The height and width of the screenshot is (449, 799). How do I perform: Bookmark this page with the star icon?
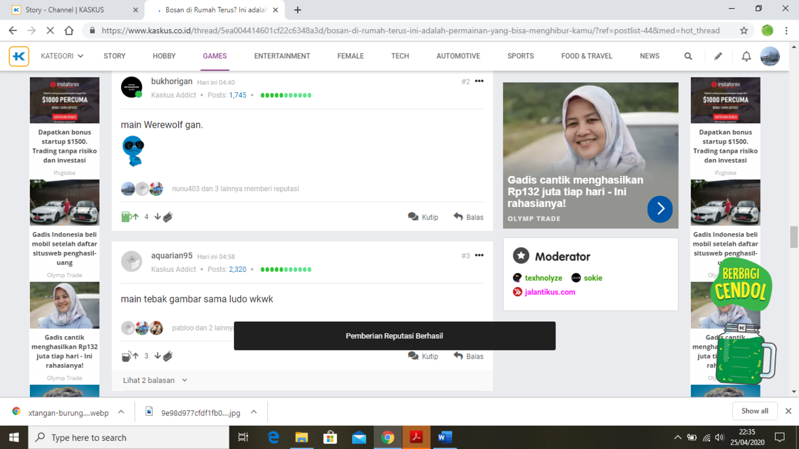(743, 31)
